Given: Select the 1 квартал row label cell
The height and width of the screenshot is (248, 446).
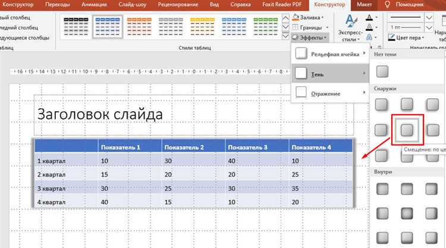Looking at the screenshot, I should click(66, 161).
